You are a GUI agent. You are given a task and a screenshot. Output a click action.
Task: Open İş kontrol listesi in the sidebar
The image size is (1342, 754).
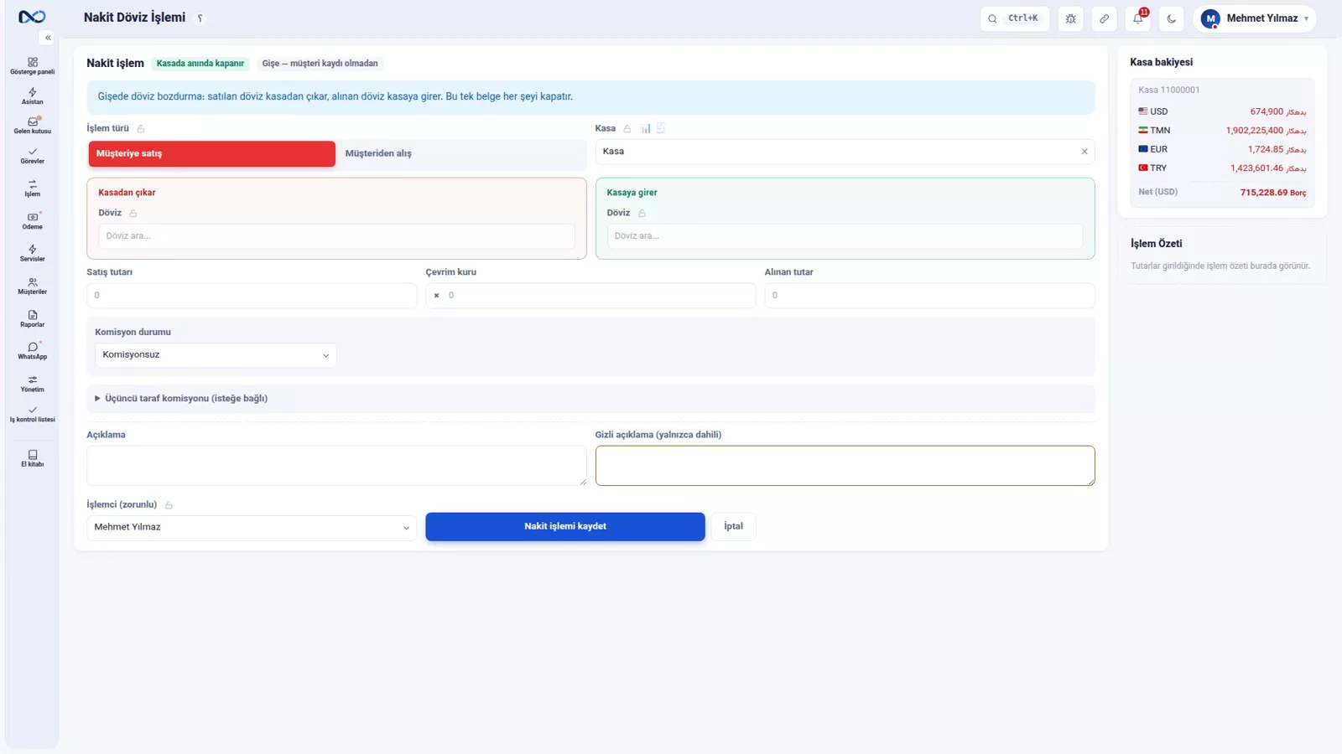coord(32,414)
